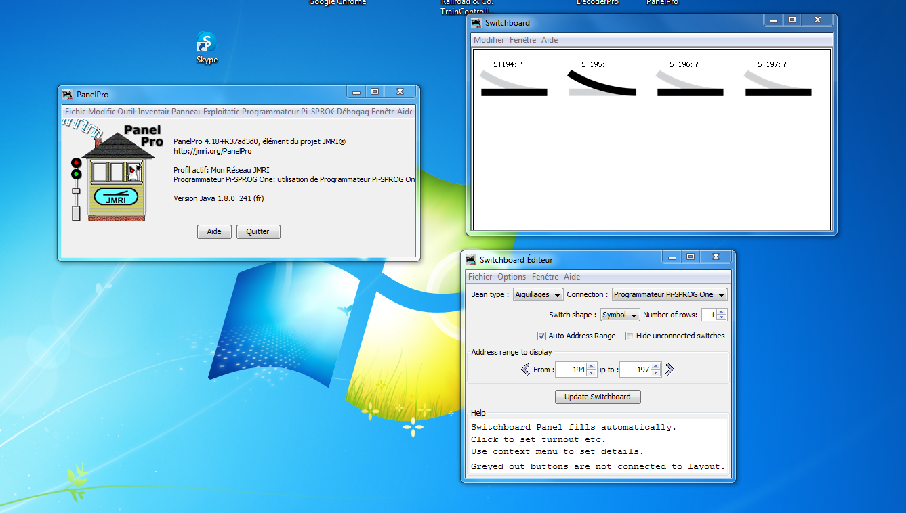Open Aide menu in Switchboard Éditeur
This screenshot has height=513, width=906.
coord(572,277)
